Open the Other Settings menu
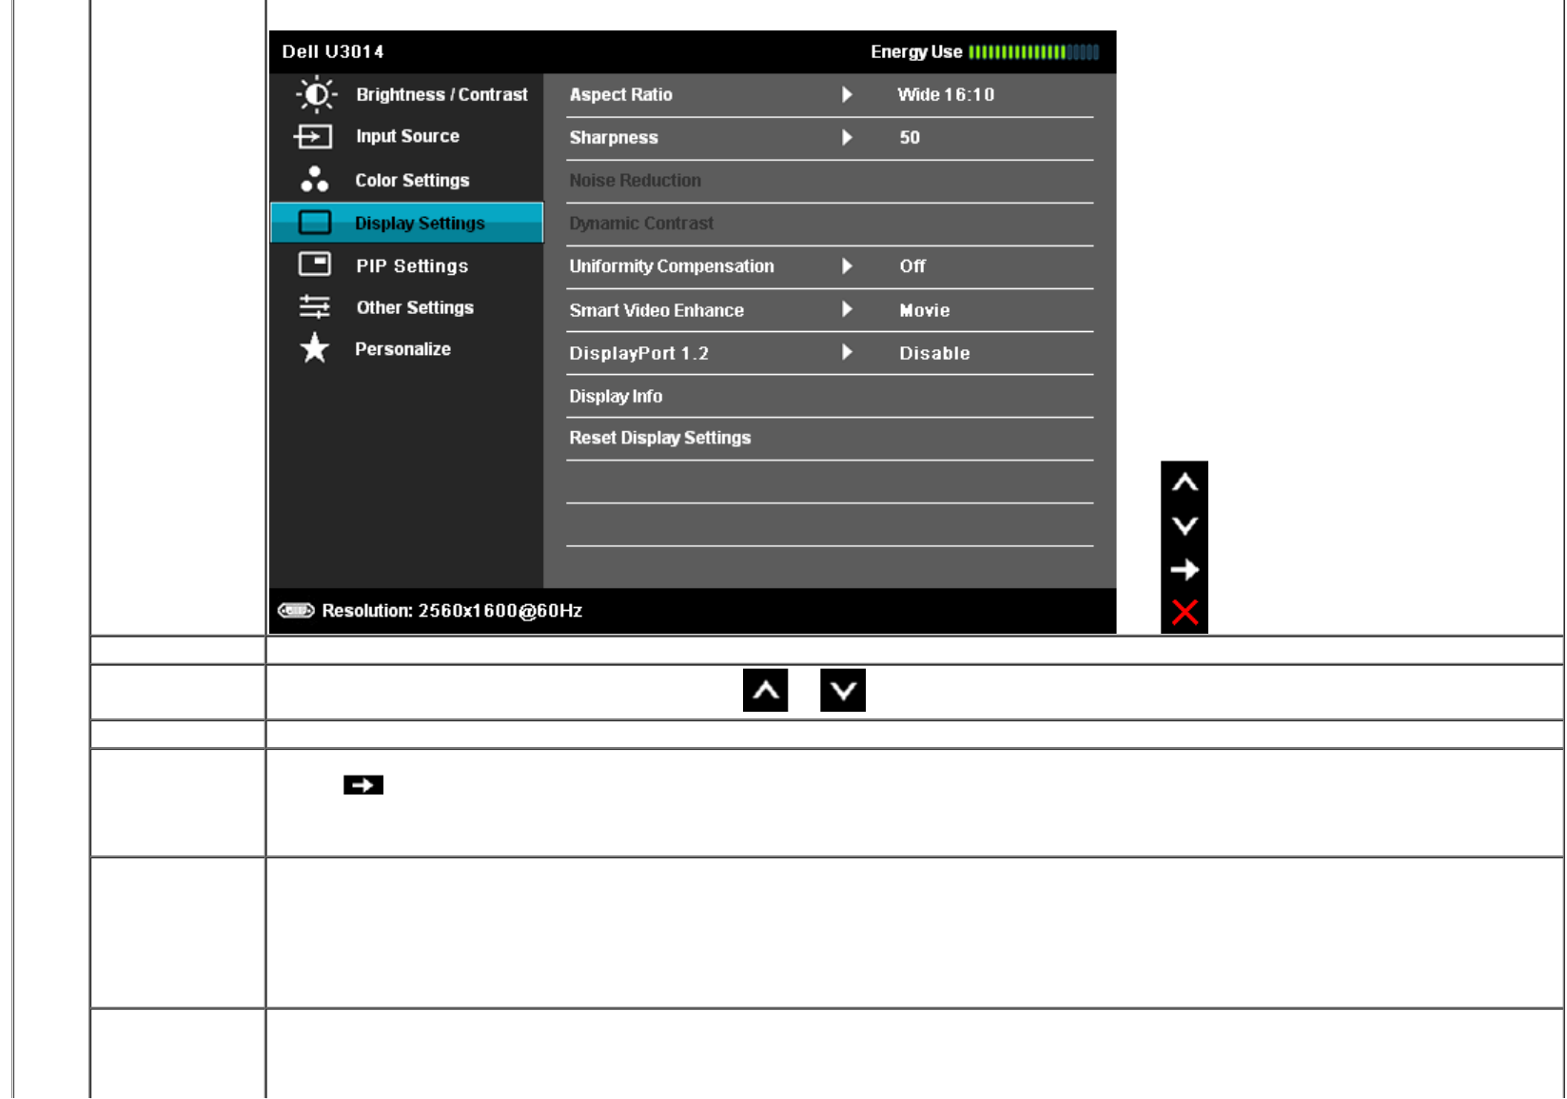 (x=407, y=307)
